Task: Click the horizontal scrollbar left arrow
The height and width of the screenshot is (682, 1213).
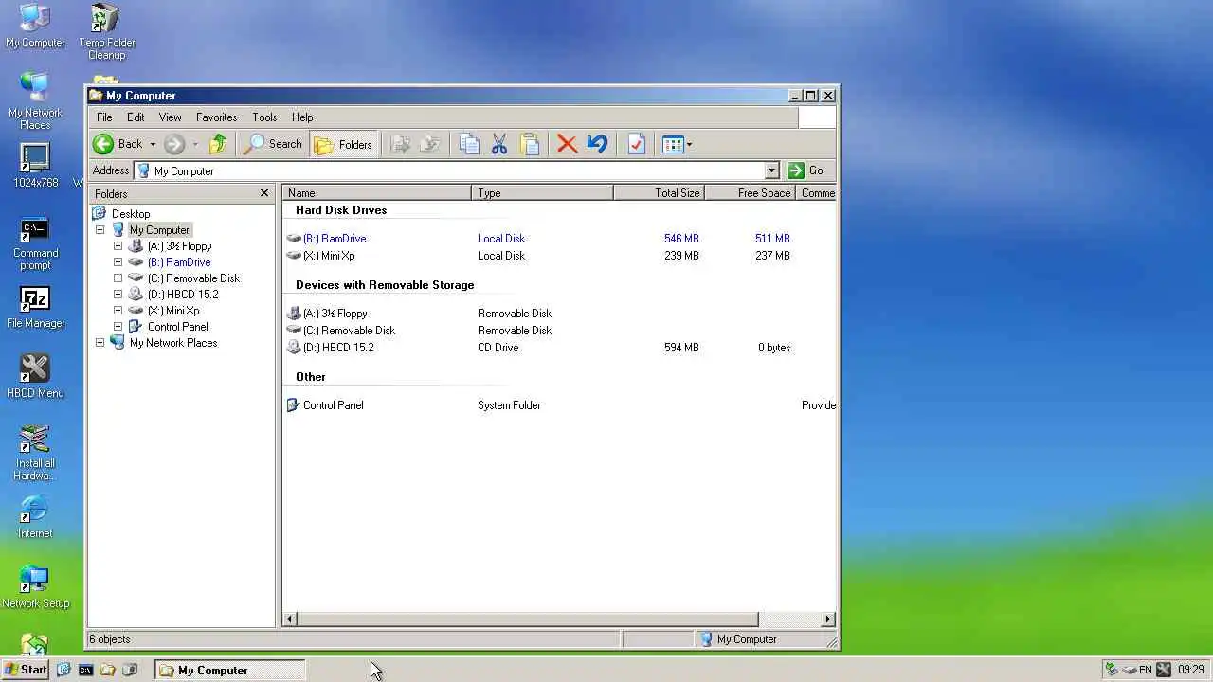Action: click(x=291, y=619)
